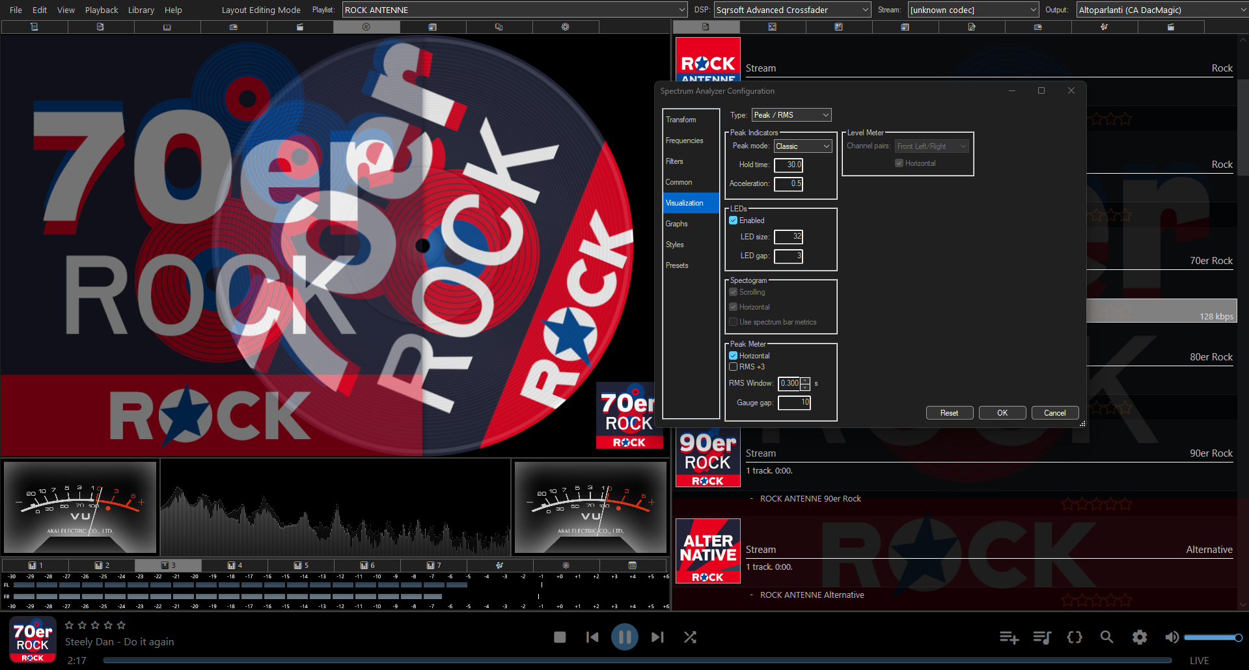Screen dimensions: 1249x670
Task: Click the LED gap input field
Action: tap(788, 256)
